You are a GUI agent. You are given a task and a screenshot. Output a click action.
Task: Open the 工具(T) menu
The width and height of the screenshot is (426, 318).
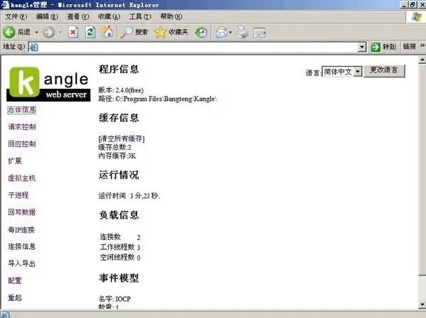pos(140,17)
